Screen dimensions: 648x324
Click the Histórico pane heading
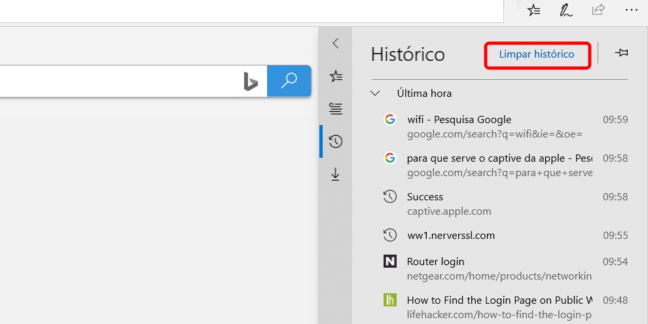tap(408, 54)
